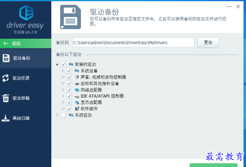
Task: Minimize the Driver Easy window
Action: pyautogui.click(x=229, y=7)
